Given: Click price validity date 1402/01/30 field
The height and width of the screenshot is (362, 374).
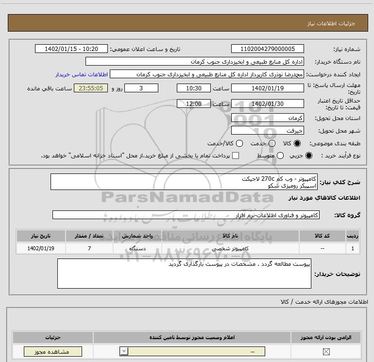Looking at the screenshot, I should [x=267, y=103].
